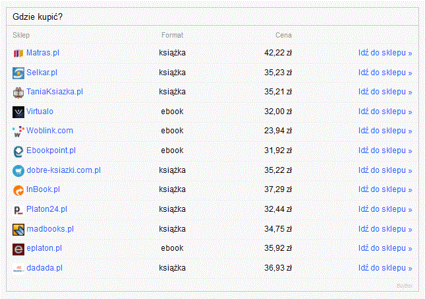Click the eplaton.pl store icon
Screen dimensions: 425x299
[x=18, y=249]
